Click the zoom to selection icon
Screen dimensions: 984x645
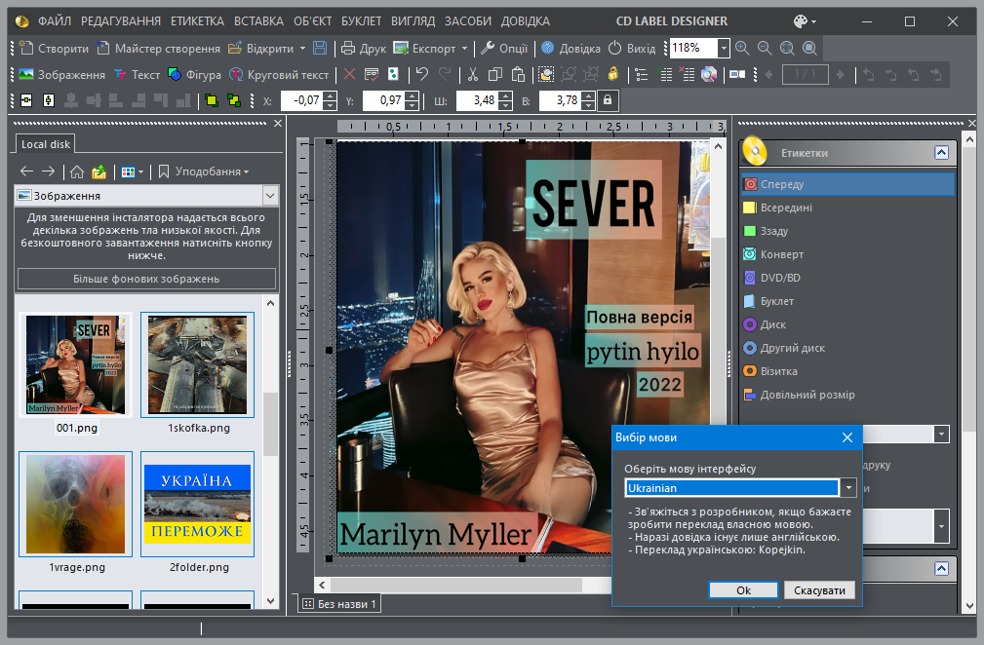point(809,49)
